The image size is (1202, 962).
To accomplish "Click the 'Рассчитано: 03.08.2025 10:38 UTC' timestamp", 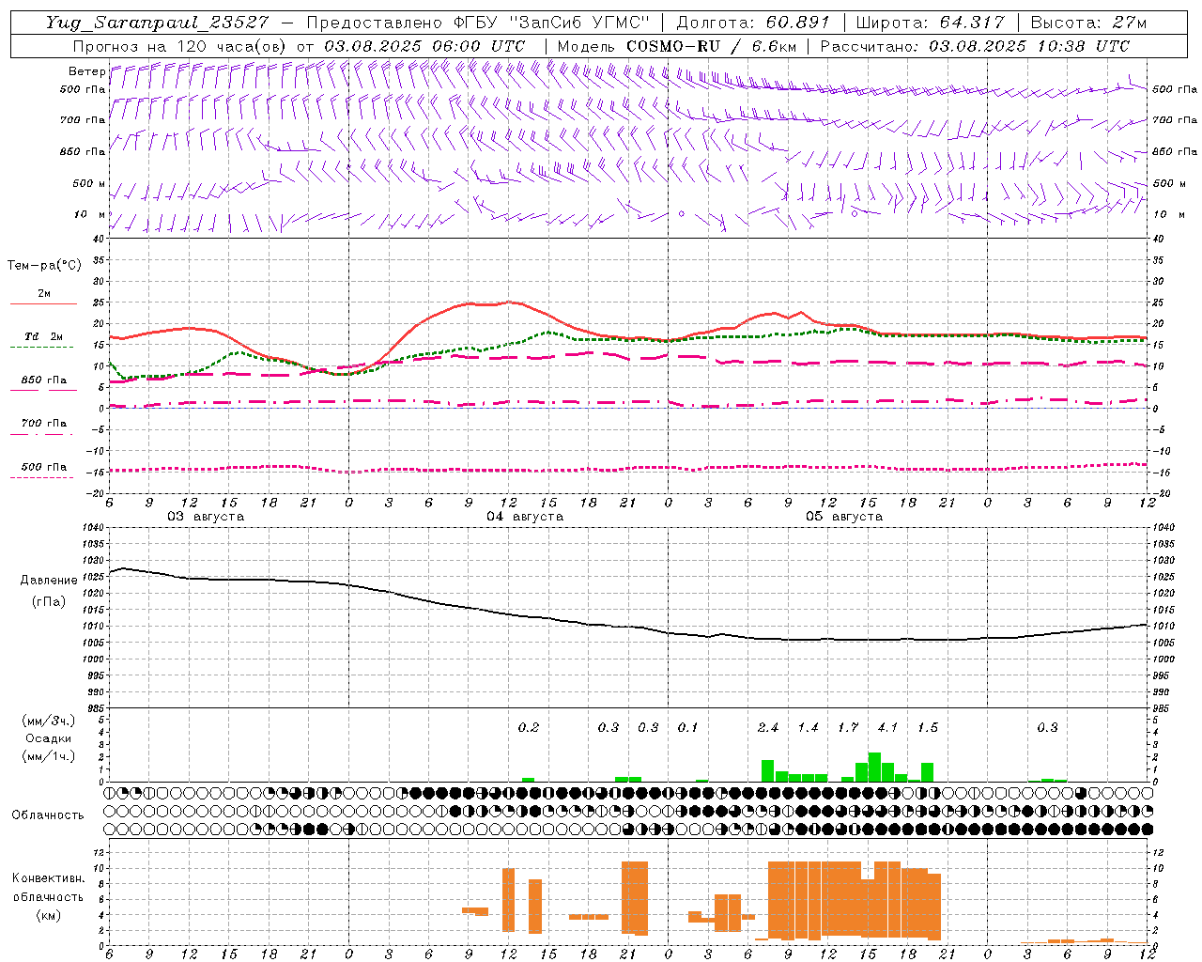I will tap(975, 46).
